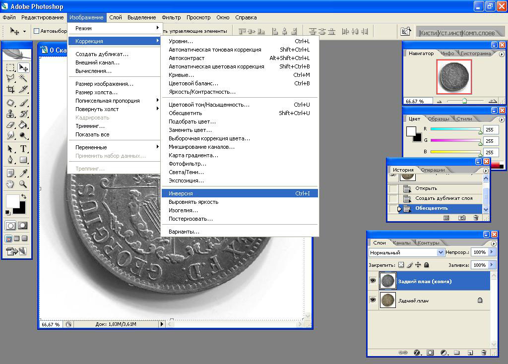Click Edit in ImageReady button
508x364 pixels.
tap(16, 251)
